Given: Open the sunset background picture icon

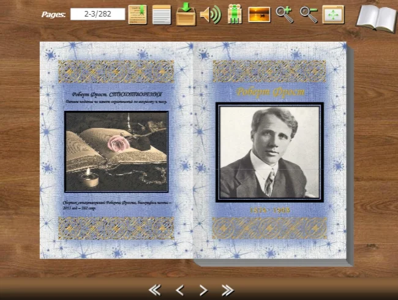Looking at the screenshot, I should (x=259, y=15).
